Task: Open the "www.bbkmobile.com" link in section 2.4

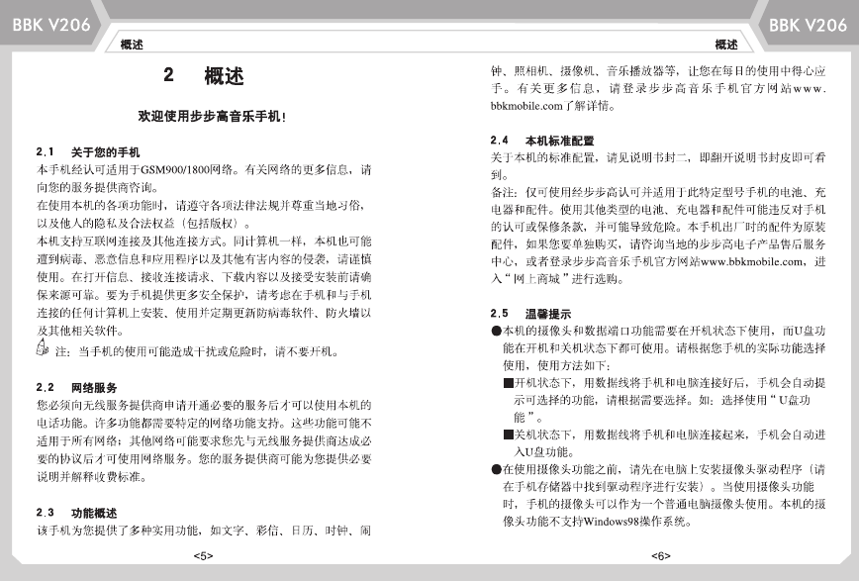Action: pos(752,262)
